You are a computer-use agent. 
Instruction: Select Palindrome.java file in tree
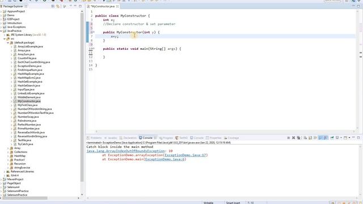click(27, 121)
